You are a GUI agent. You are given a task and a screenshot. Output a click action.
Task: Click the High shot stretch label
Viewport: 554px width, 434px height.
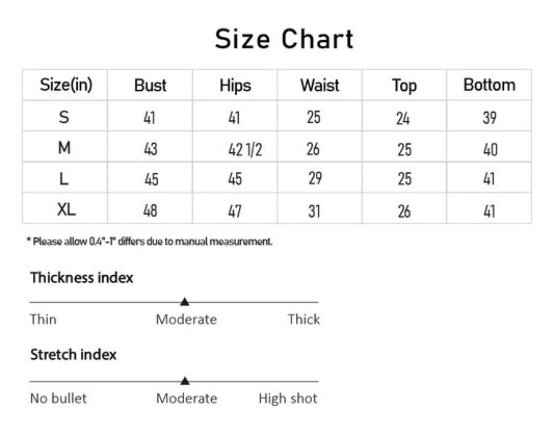point(288,398)
